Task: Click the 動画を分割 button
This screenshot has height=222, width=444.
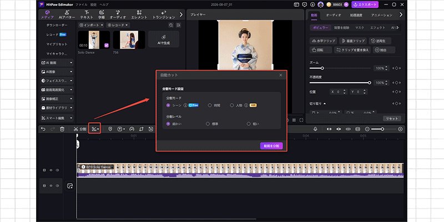Action: pyautogui.click(x=271, y=146)
